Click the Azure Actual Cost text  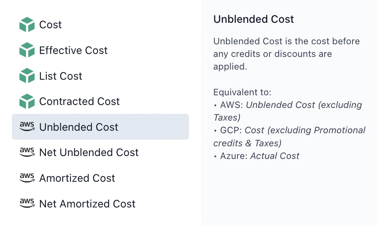pos(275,156)
